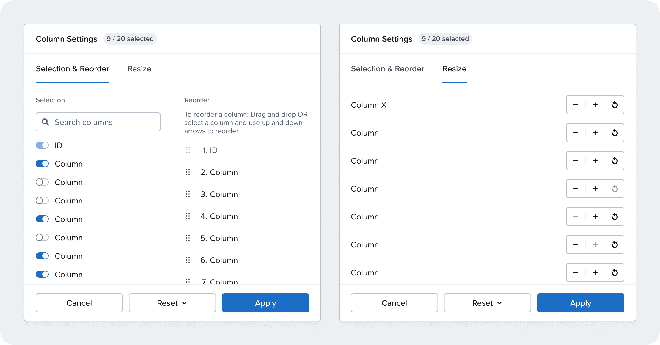Click the drag handle beside 4. Column

[188, 216]
